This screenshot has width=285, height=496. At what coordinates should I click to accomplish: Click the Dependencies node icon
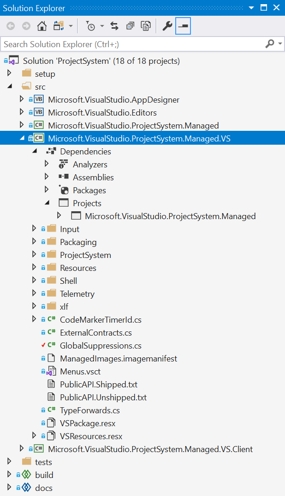51,151
